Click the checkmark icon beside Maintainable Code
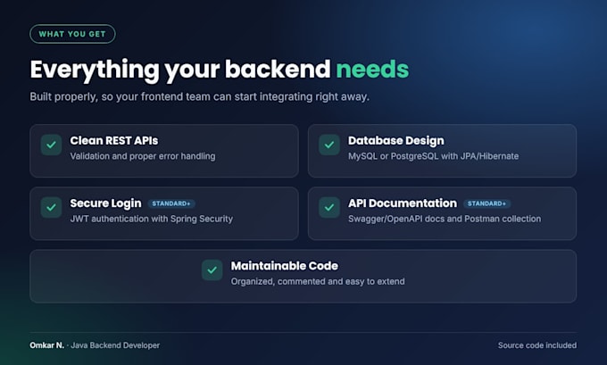Image resolution: width=607 pixels, height=365 pixels. 212,270
